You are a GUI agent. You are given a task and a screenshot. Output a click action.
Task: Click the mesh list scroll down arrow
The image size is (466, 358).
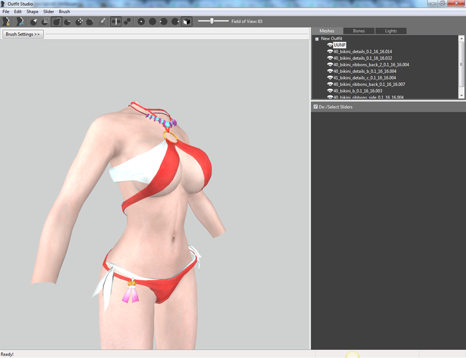click(461, 96)
